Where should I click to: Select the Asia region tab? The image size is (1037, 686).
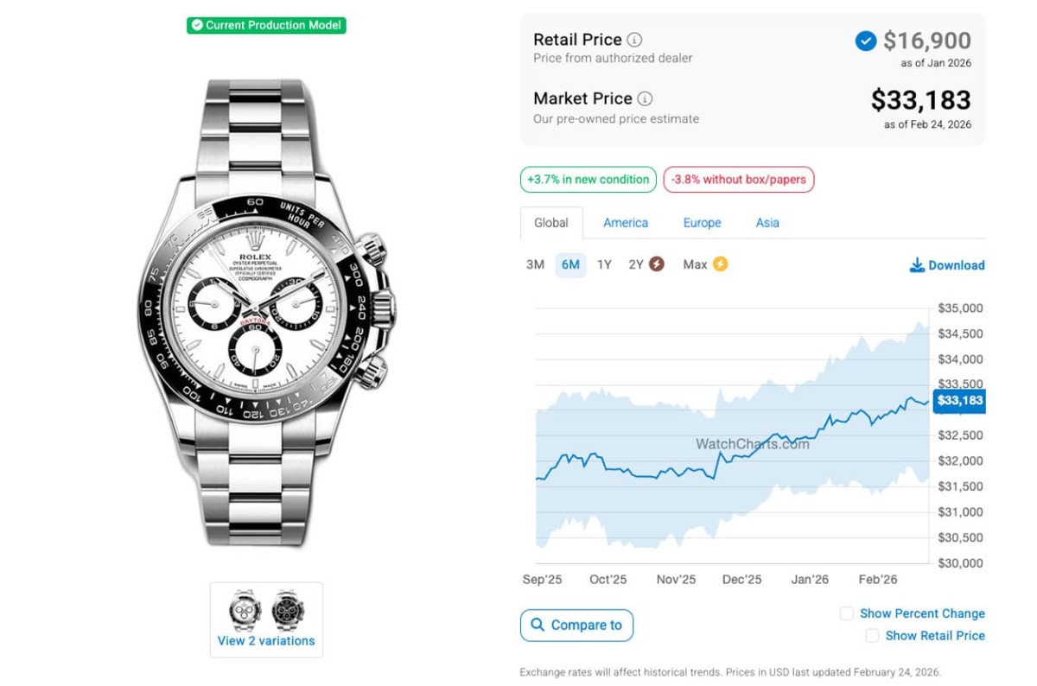tap(767, 223)
